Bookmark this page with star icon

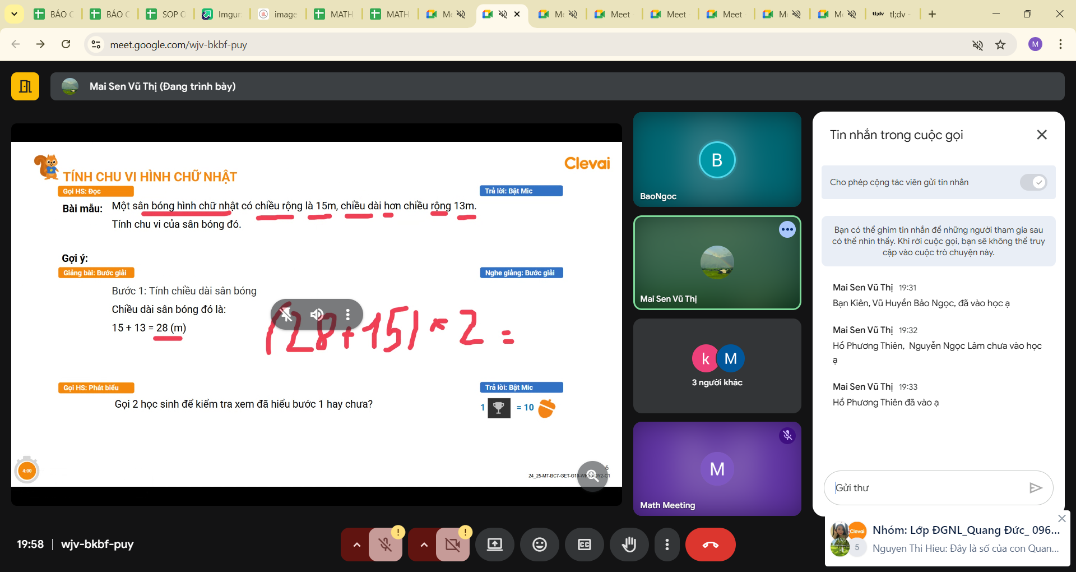(1000, 45)
